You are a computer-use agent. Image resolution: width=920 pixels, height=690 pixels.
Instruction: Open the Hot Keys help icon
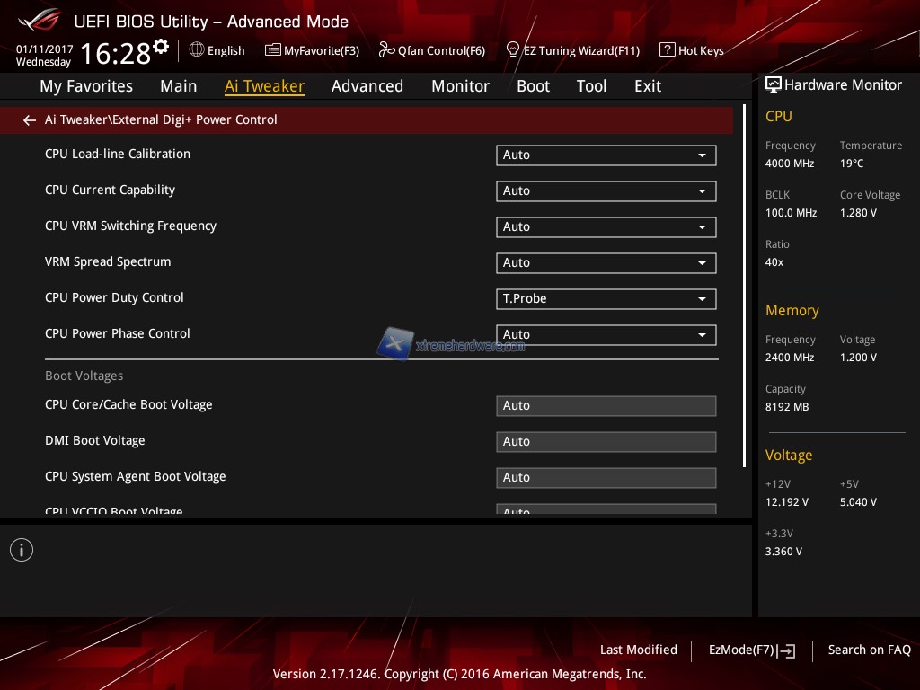click(667, 50)
